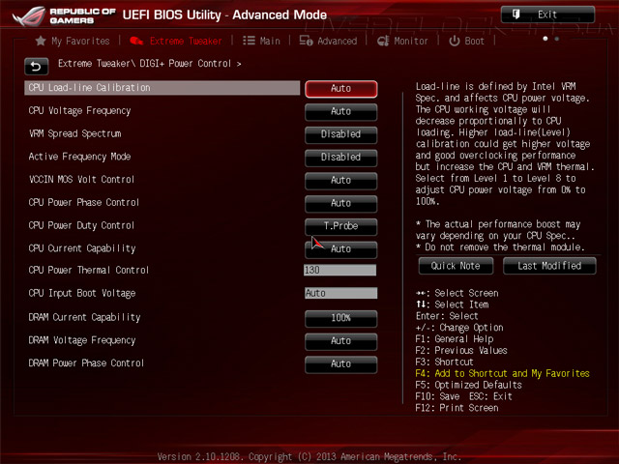
Task: Change CPU Power Duty Control T.Probe
Action: coord(341,226)
